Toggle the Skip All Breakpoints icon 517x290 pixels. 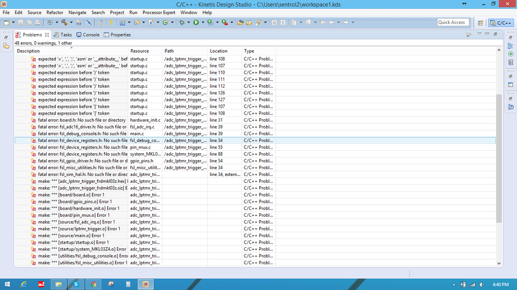(x=89, y=22)
